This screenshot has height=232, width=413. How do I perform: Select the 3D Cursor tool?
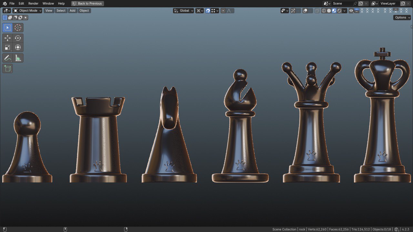(18, 28)
